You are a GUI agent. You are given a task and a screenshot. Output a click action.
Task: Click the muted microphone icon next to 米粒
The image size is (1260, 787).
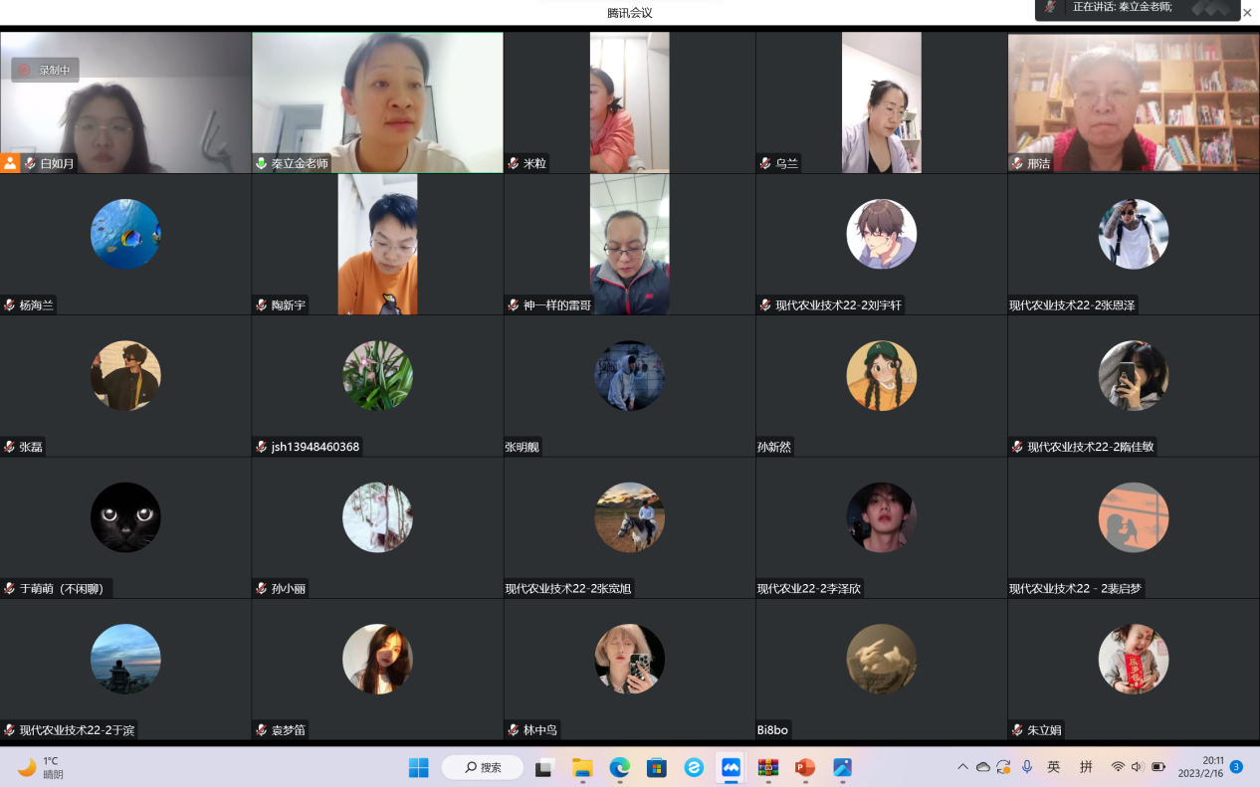point(514,163)
